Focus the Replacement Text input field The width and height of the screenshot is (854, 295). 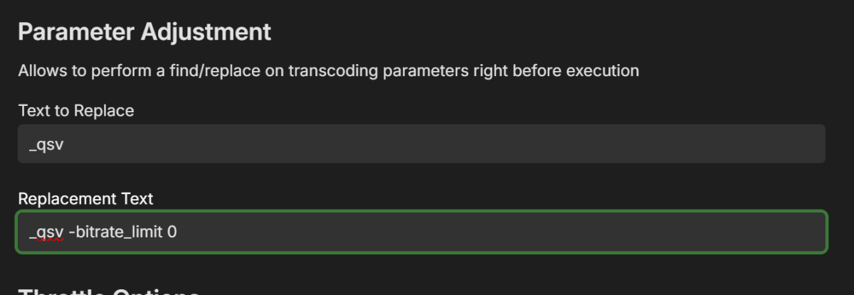tap(421, 232)
